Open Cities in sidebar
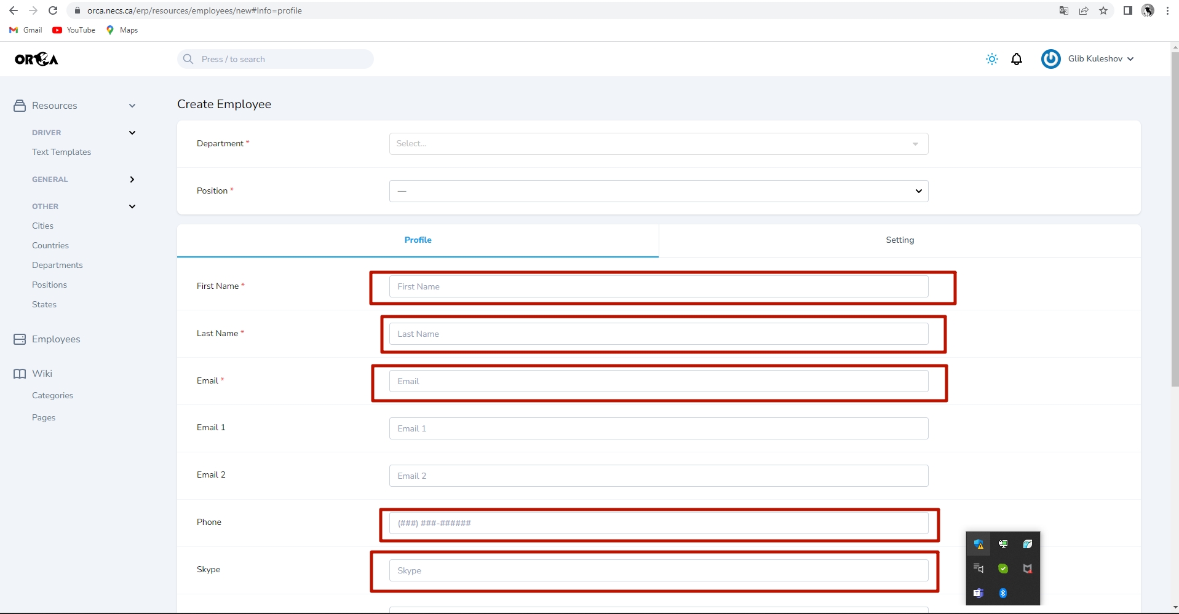 [42, 226]
